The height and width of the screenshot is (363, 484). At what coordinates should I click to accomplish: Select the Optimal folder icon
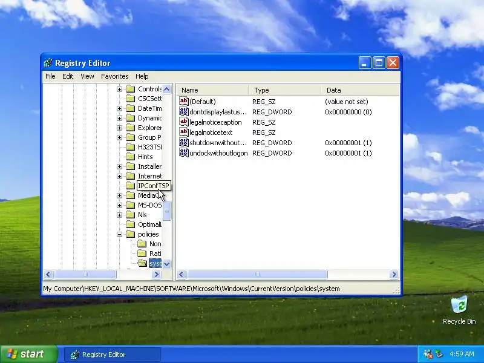131,224
